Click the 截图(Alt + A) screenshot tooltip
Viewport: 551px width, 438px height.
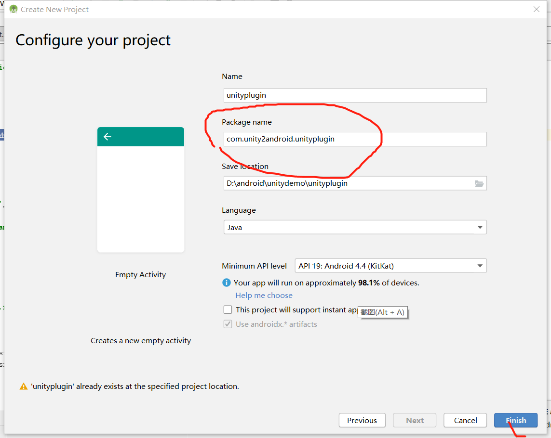pos(382,312)
